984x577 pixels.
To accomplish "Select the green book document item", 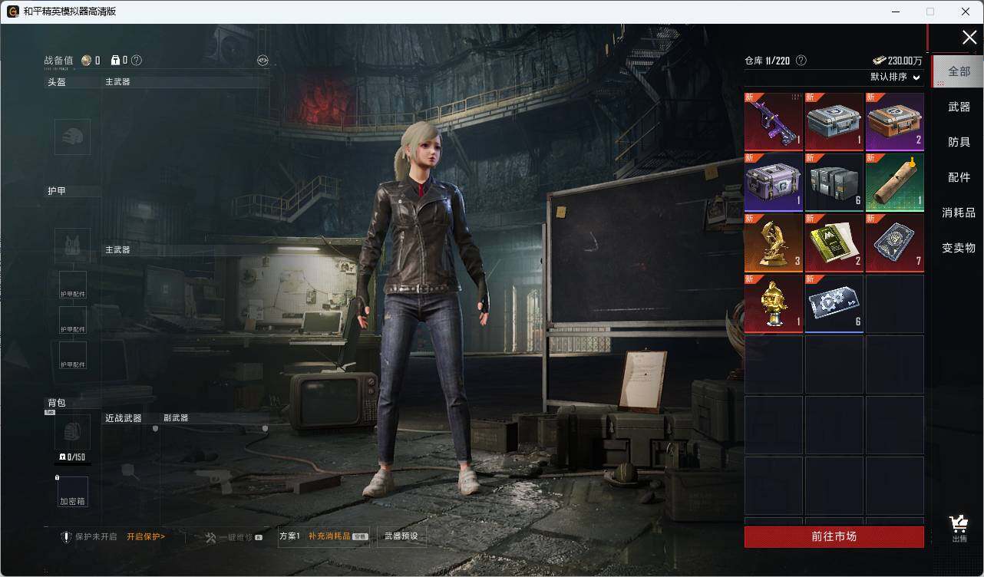I will pos(834,243).
